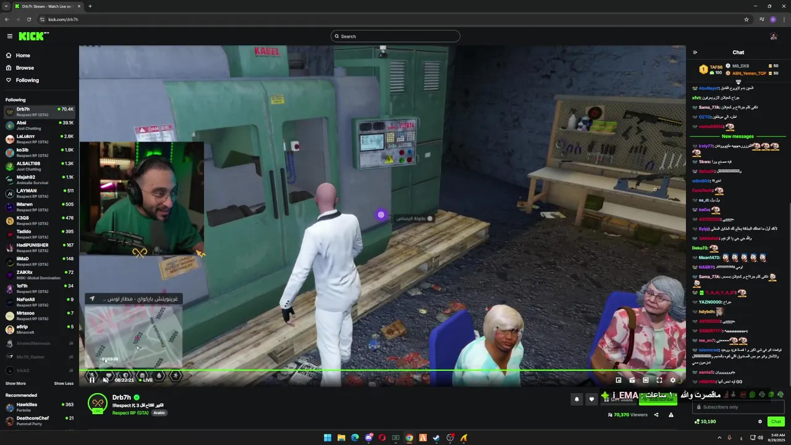Pause the live stream
Image resolution: width=791 pixels, height=445 pixels.
click(x=91, y=379)
